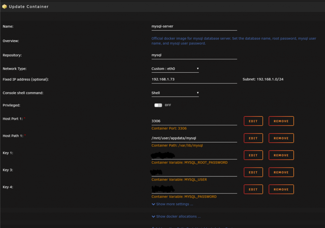Click the Host Port 1 input field
The width and height of the screenshot is (325, 228).
click(194, 121)
